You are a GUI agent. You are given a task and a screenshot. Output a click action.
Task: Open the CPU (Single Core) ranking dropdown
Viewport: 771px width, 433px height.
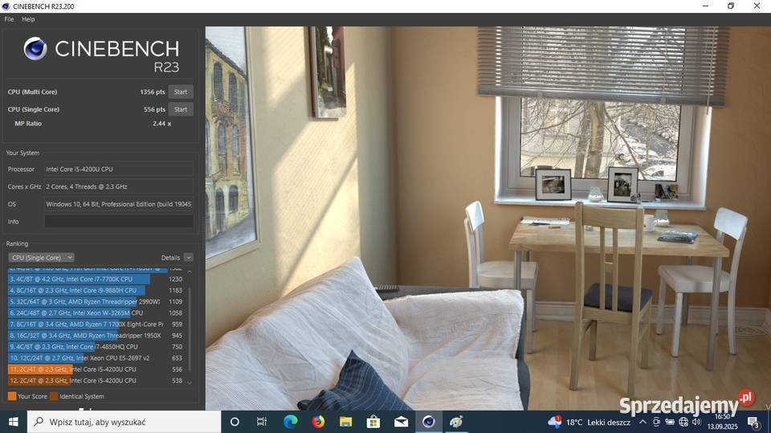click(41, 258)
